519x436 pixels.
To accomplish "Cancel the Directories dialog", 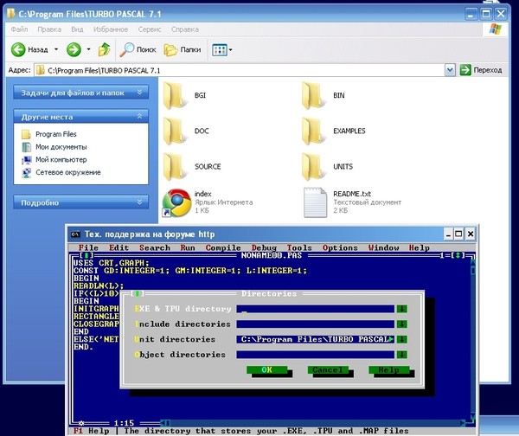I will pyautogui.click(x=328, y=369).
